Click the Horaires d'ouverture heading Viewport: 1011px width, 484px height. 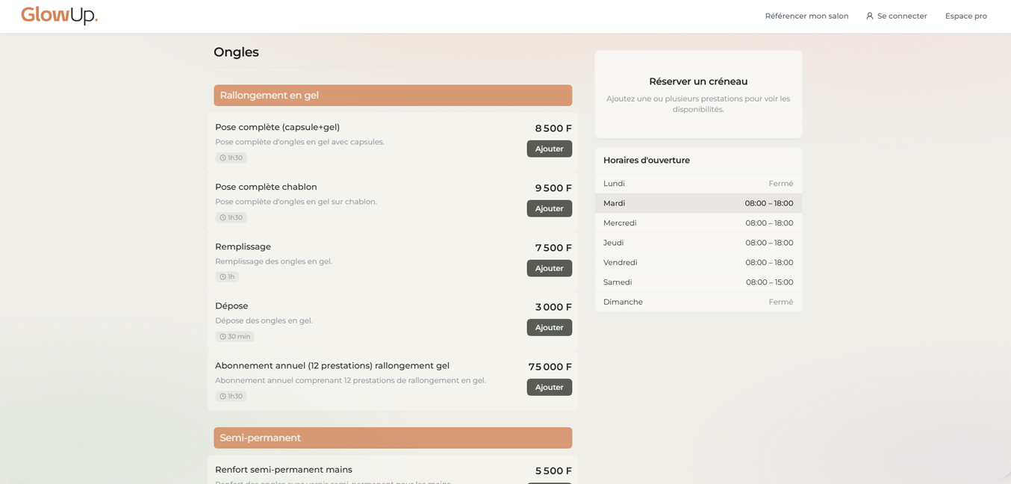647,161
